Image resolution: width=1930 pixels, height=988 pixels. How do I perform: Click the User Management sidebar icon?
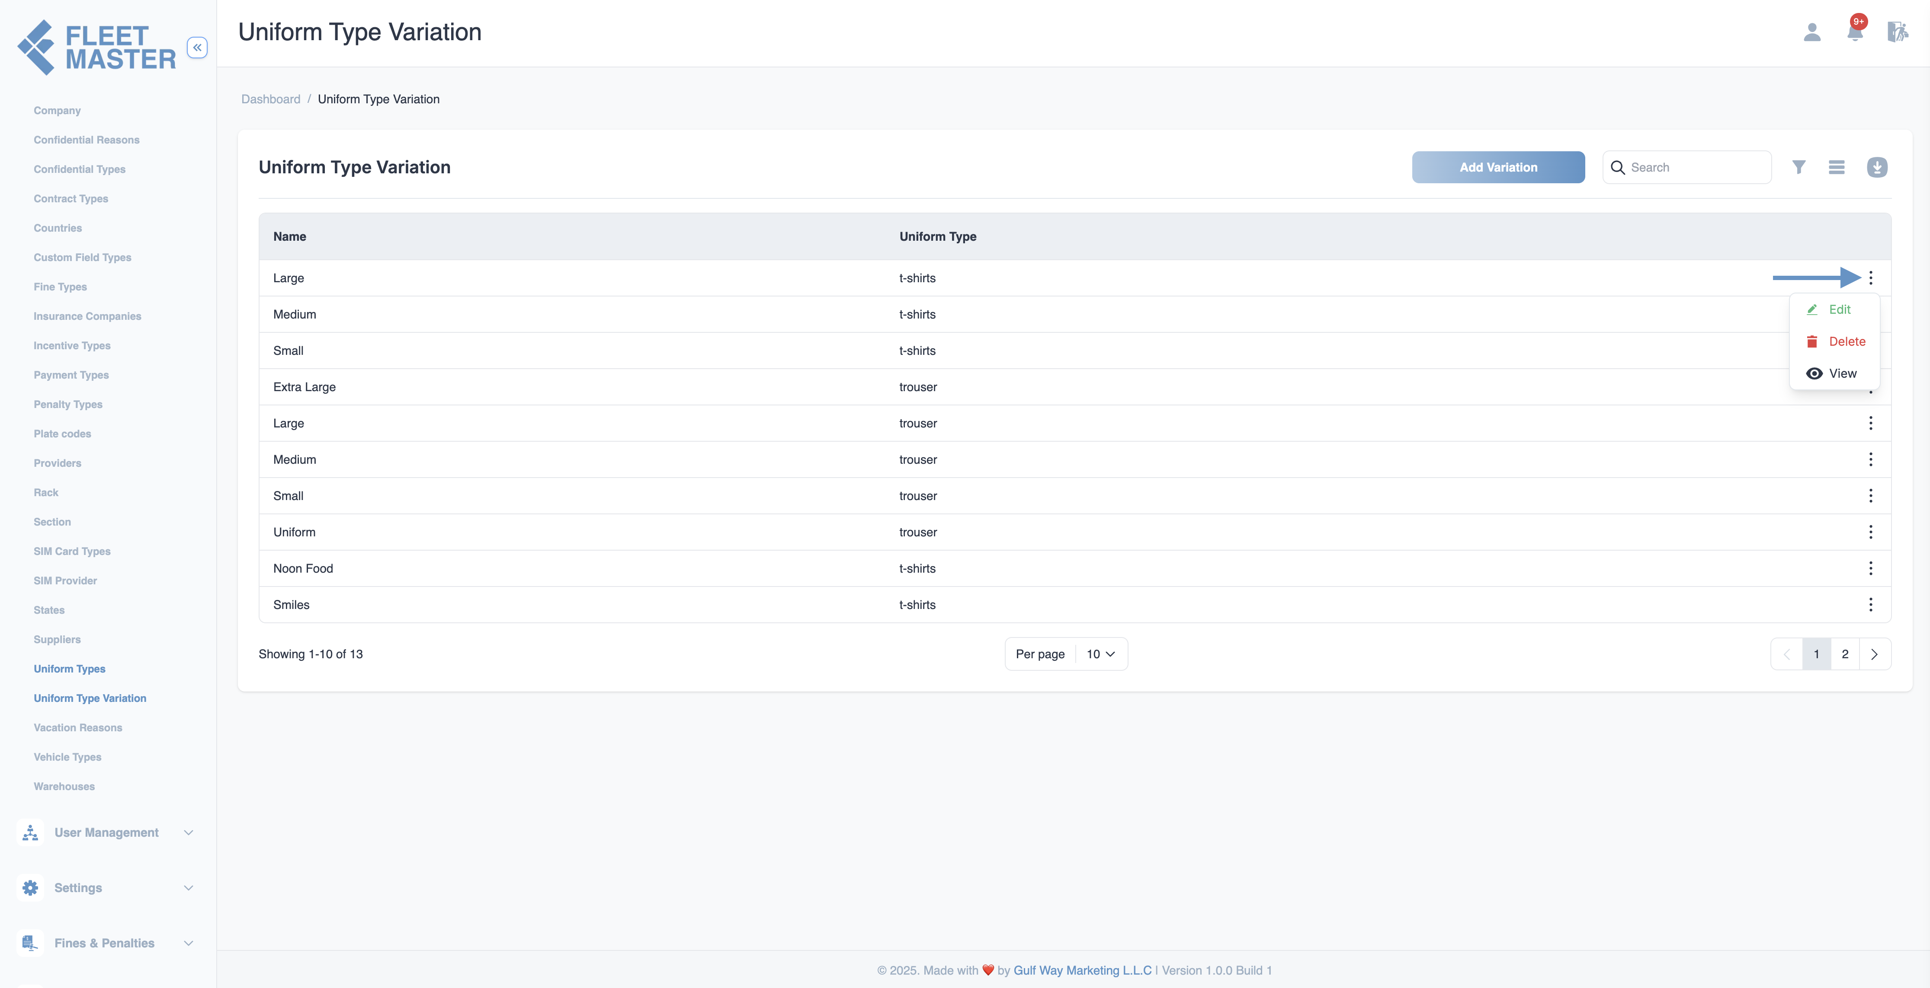pyautogui.click(x=30, y=832)
